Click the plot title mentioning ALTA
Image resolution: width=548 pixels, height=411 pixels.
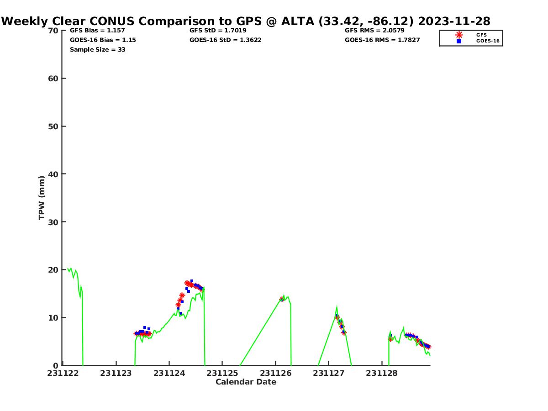coord(246,21)
